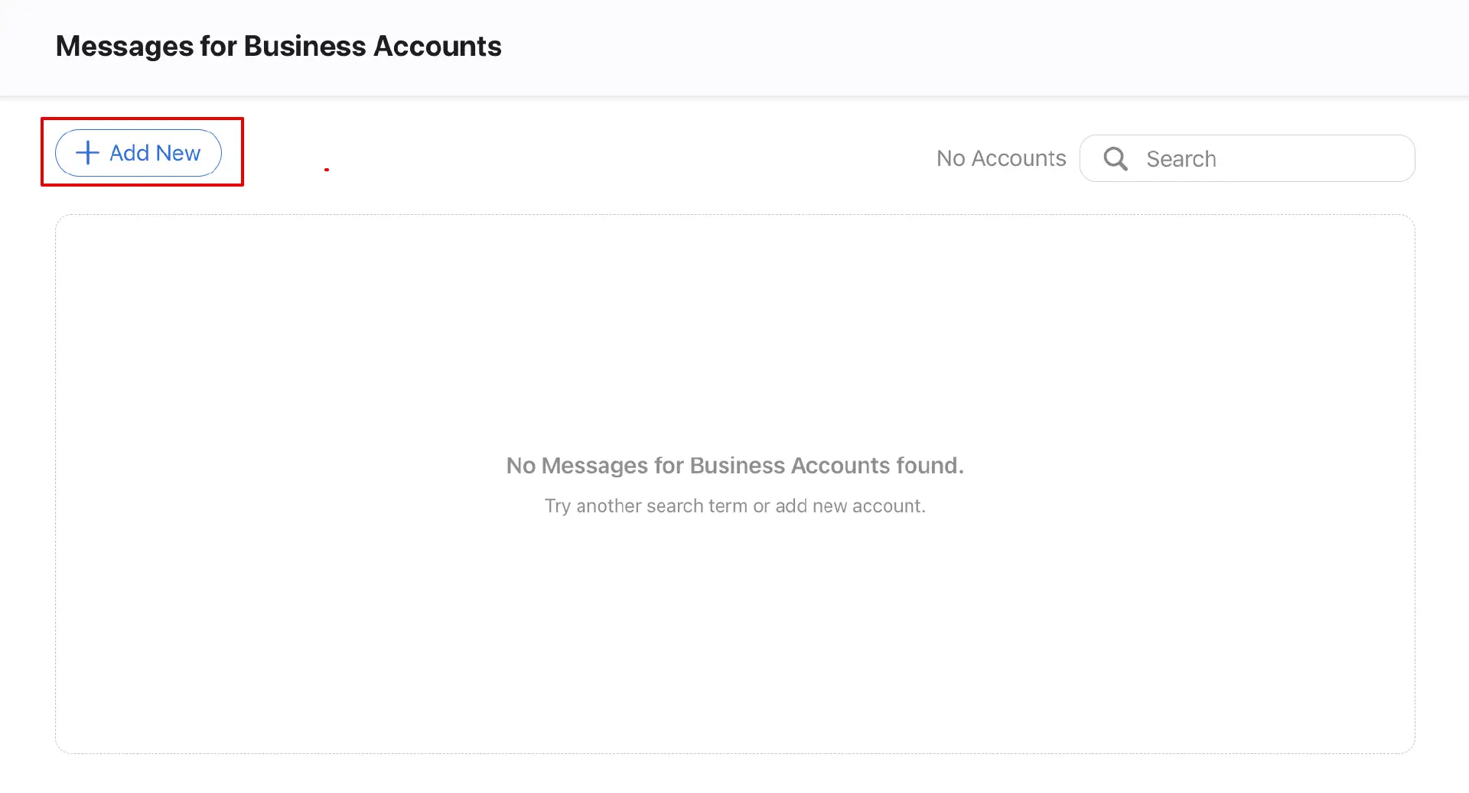The image size is (1469, 793).
Task: Click the magnifying glass search icon
Action: (1116, 159)
